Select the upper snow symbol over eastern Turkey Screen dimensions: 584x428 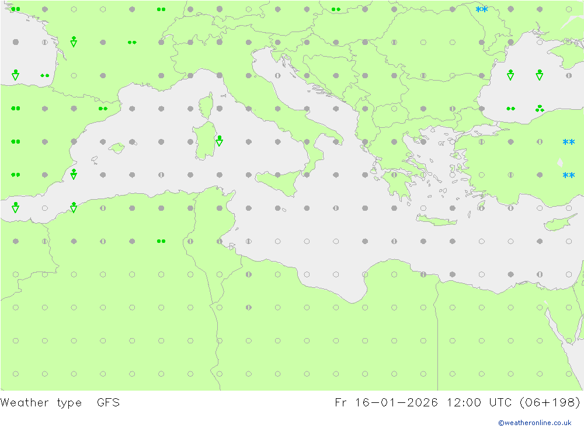coord(569,142)
